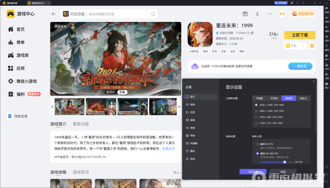Open 同步应用 sync apps entry
330x188 pixels.
pos(17,116)
